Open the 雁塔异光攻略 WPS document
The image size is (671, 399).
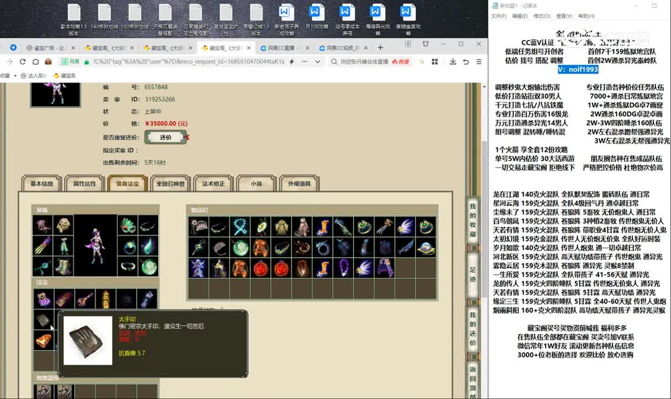coord(377,19)
